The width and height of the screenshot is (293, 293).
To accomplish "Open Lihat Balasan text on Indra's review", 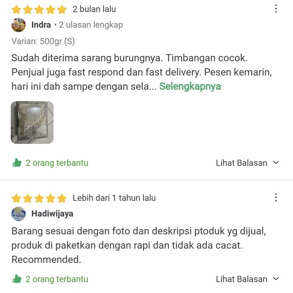I will [x=242, y=163].
